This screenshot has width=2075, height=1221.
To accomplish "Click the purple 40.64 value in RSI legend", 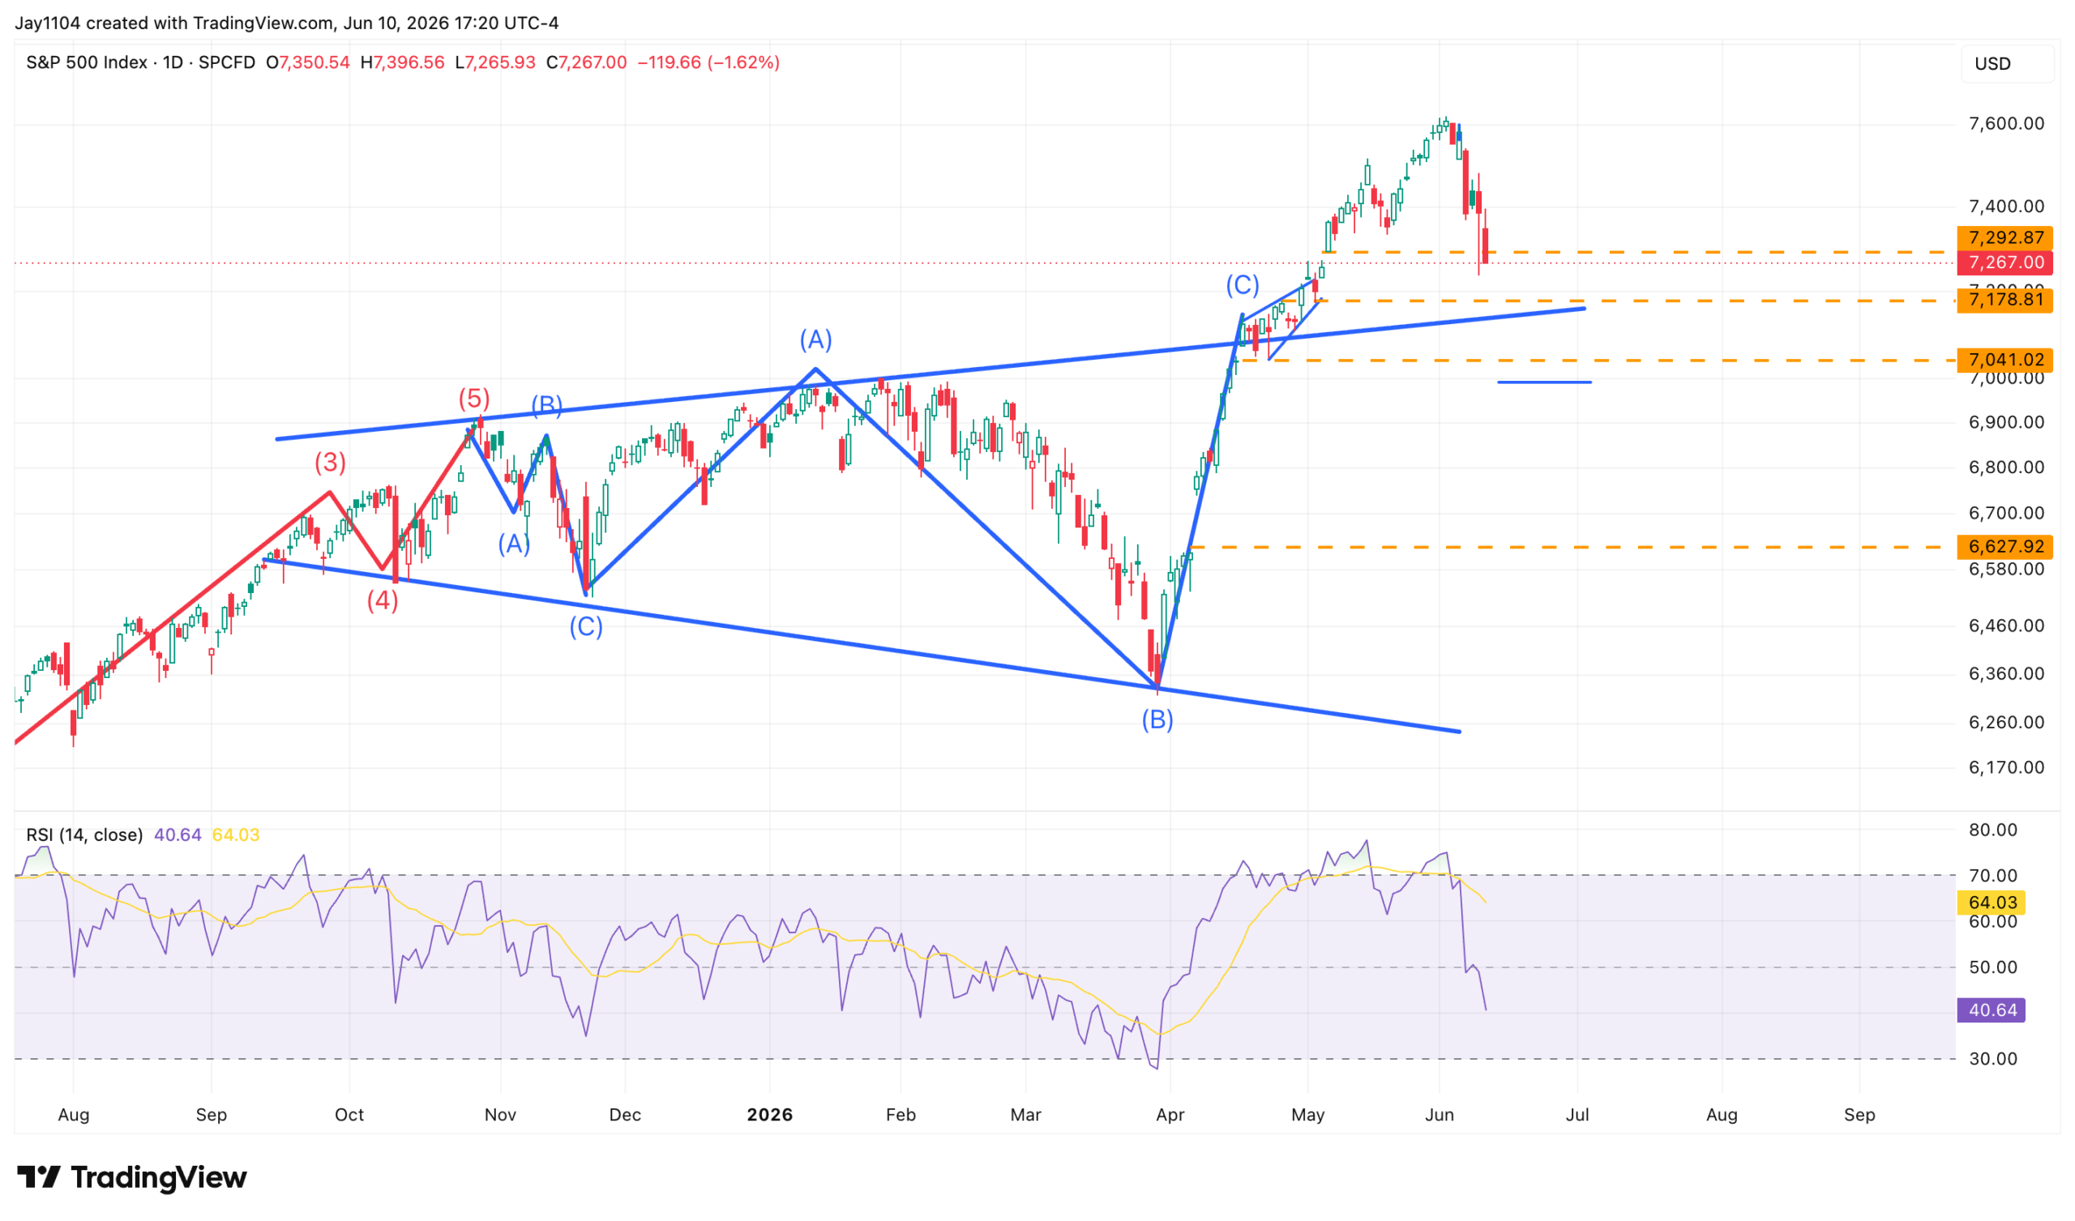I will coord(178,835).
